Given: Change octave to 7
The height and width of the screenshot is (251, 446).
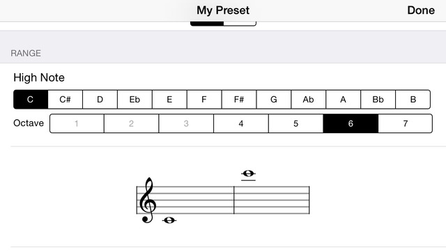Looking at the screenshot, I should (406, 123).
